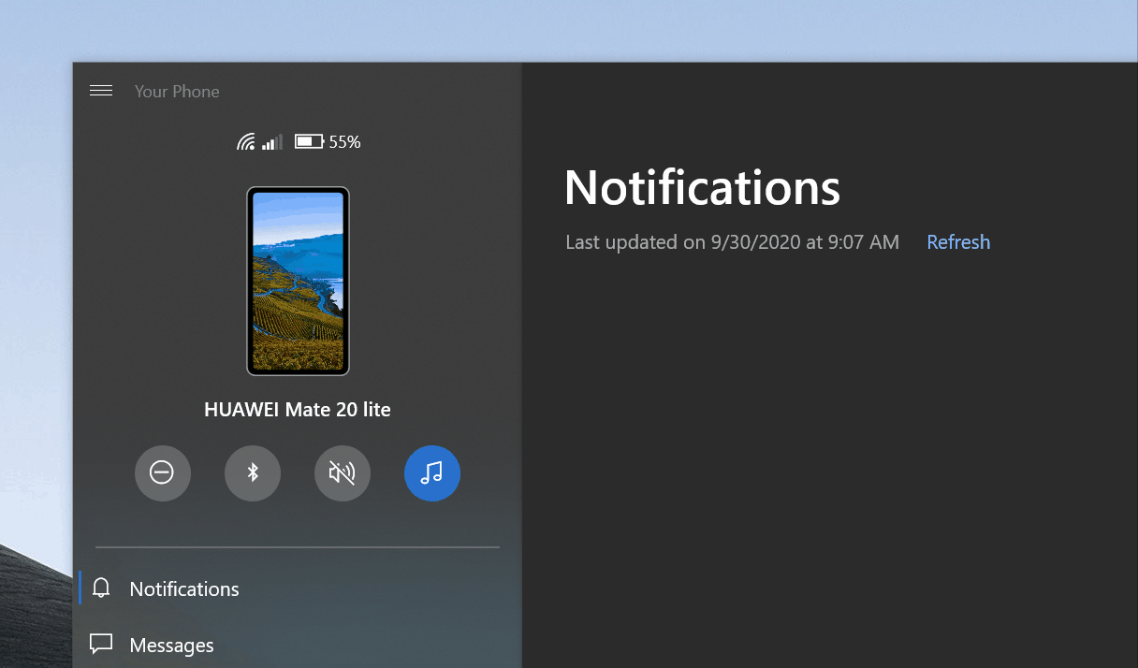Toggle the phone's Bluetooth button
The image size is (1138, 668).
pos(253,473)
